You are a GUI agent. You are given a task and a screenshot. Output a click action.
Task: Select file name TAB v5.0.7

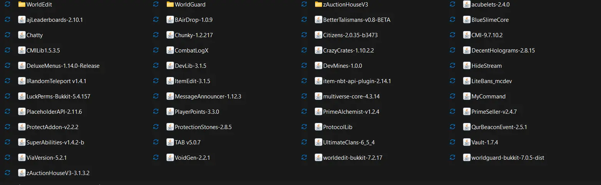(188, 142)
